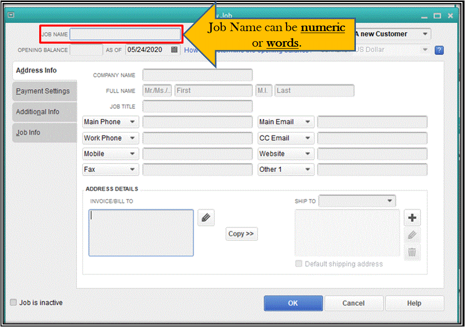The height and width of the screenshot is (327, 465).
Task: Click the Fax number field
Action: tap(198, 170)
